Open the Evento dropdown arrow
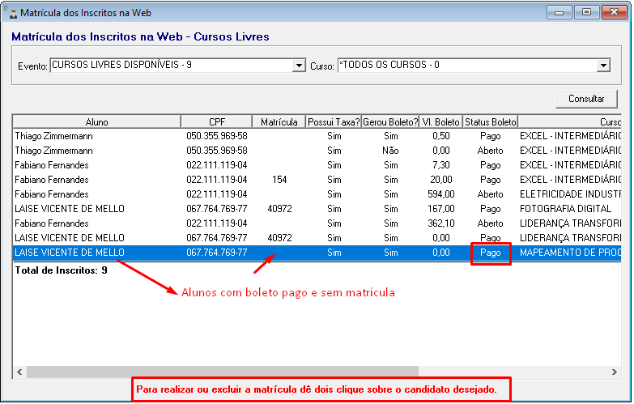The width and height of the screenshot is (634, 404). (x=299, y=66)
